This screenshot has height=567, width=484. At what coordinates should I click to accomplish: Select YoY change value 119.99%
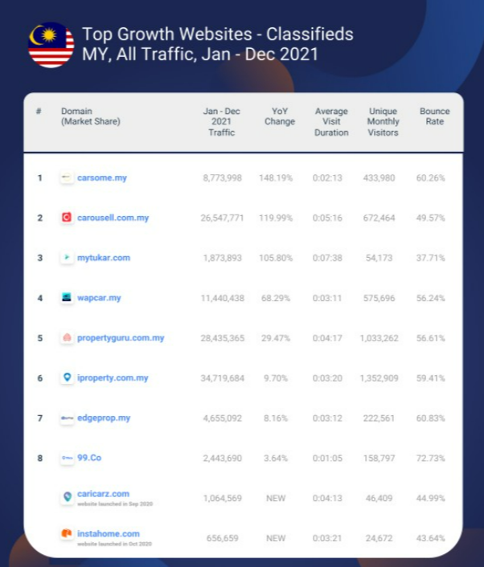point(276,218)
